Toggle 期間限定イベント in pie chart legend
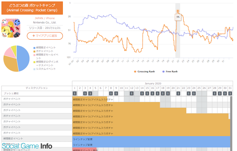This screenshot has width=237, height=151. [45, 48]
